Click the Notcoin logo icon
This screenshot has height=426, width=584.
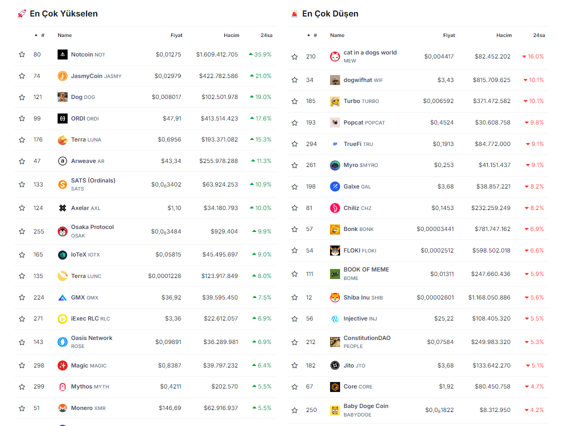(x=63, y=54)
